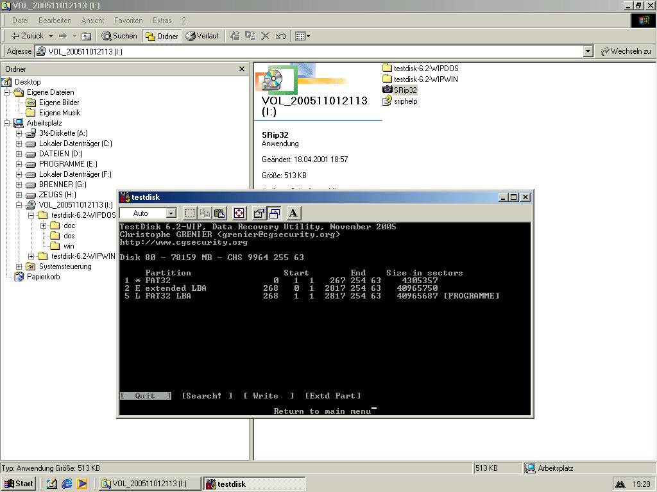Click the Forward arrow button
The height and width of the screenshot is (492, 657).
pos(63,37)
